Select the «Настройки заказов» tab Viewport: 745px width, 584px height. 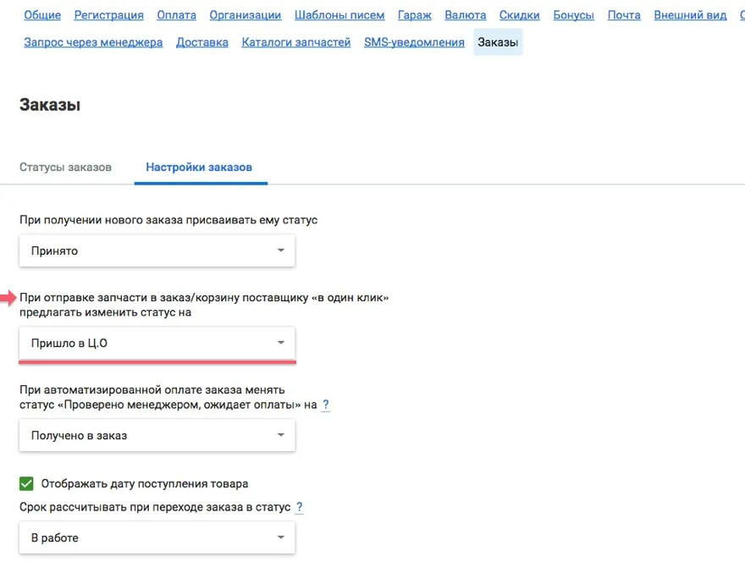199,167
